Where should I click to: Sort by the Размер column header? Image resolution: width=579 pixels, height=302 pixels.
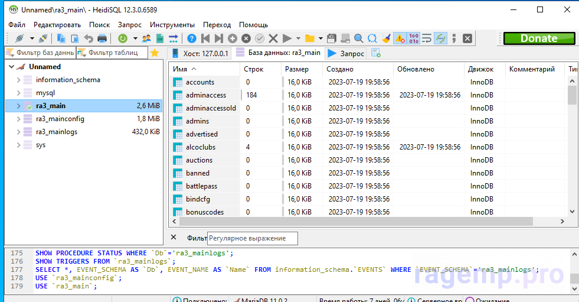pyautogui.click(x=302, y=69)
